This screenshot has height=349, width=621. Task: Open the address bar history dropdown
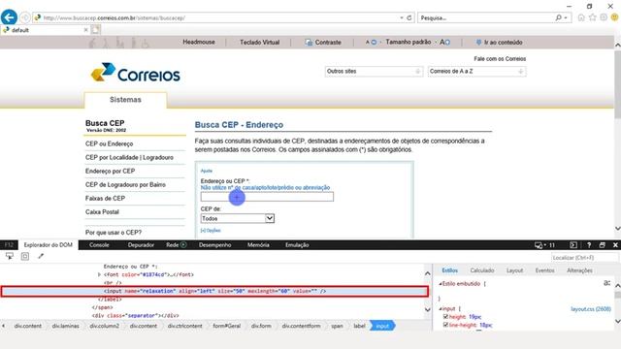pyautogui.click(x=401, y=17)
